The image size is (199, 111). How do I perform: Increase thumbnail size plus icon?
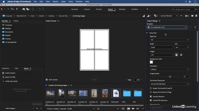coord(118,109)
